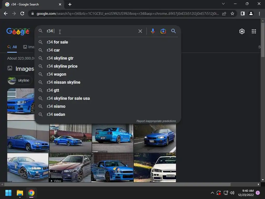Open blue R34 with yellow stripes thumbnail

112,168
